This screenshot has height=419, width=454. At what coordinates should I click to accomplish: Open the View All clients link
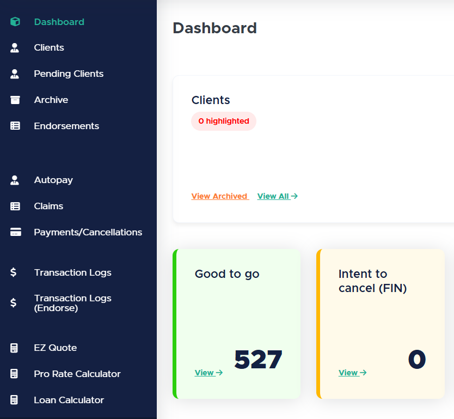coord(277,196)
